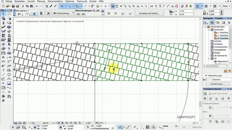Click the hand pan icon at bottom of drawing
The width and height of the screenshot is (232, 130).
tap(71, 123)
